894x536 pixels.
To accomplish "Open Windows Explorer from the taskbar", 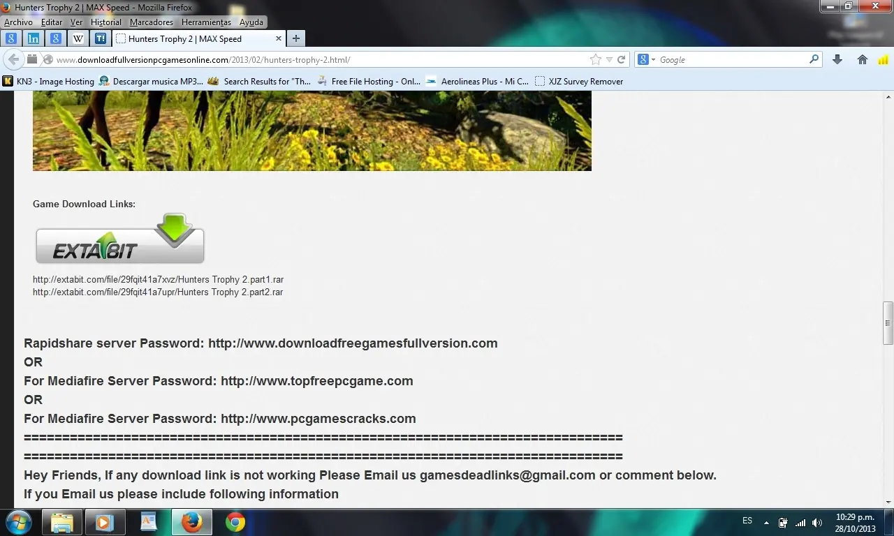I will (62, 522).
